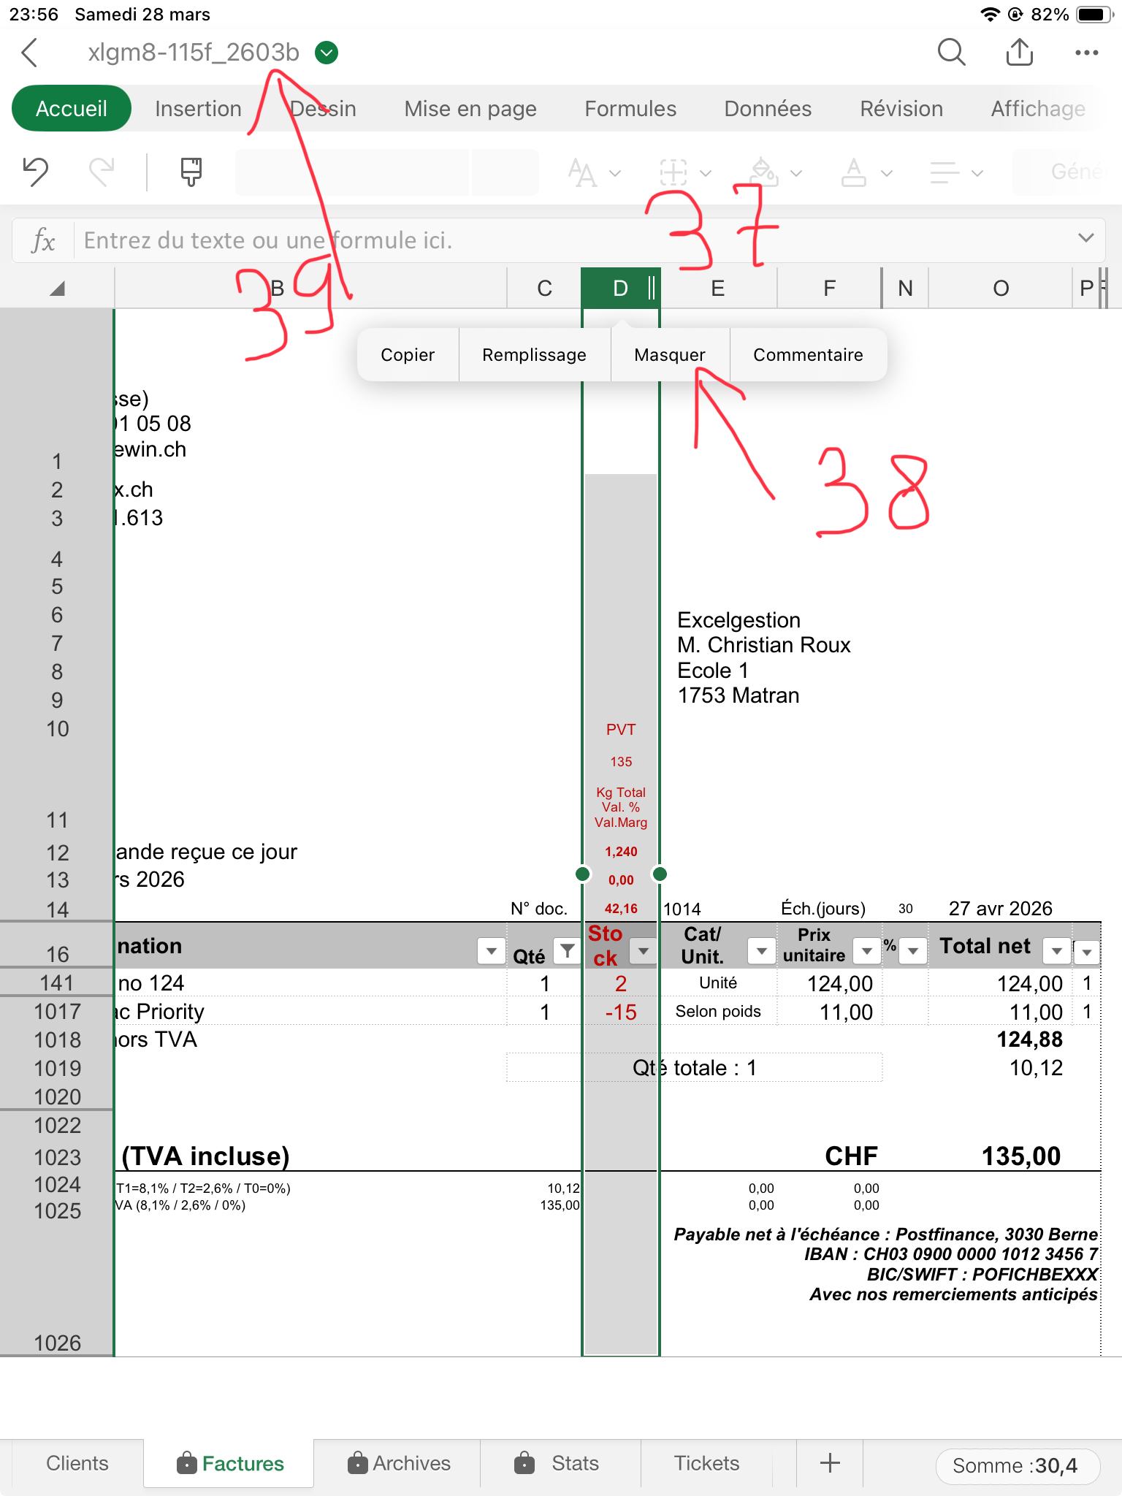Expand the formula bar chevron
The height and width of the screenshot is (1496, 1122).
coord(1085,239)
